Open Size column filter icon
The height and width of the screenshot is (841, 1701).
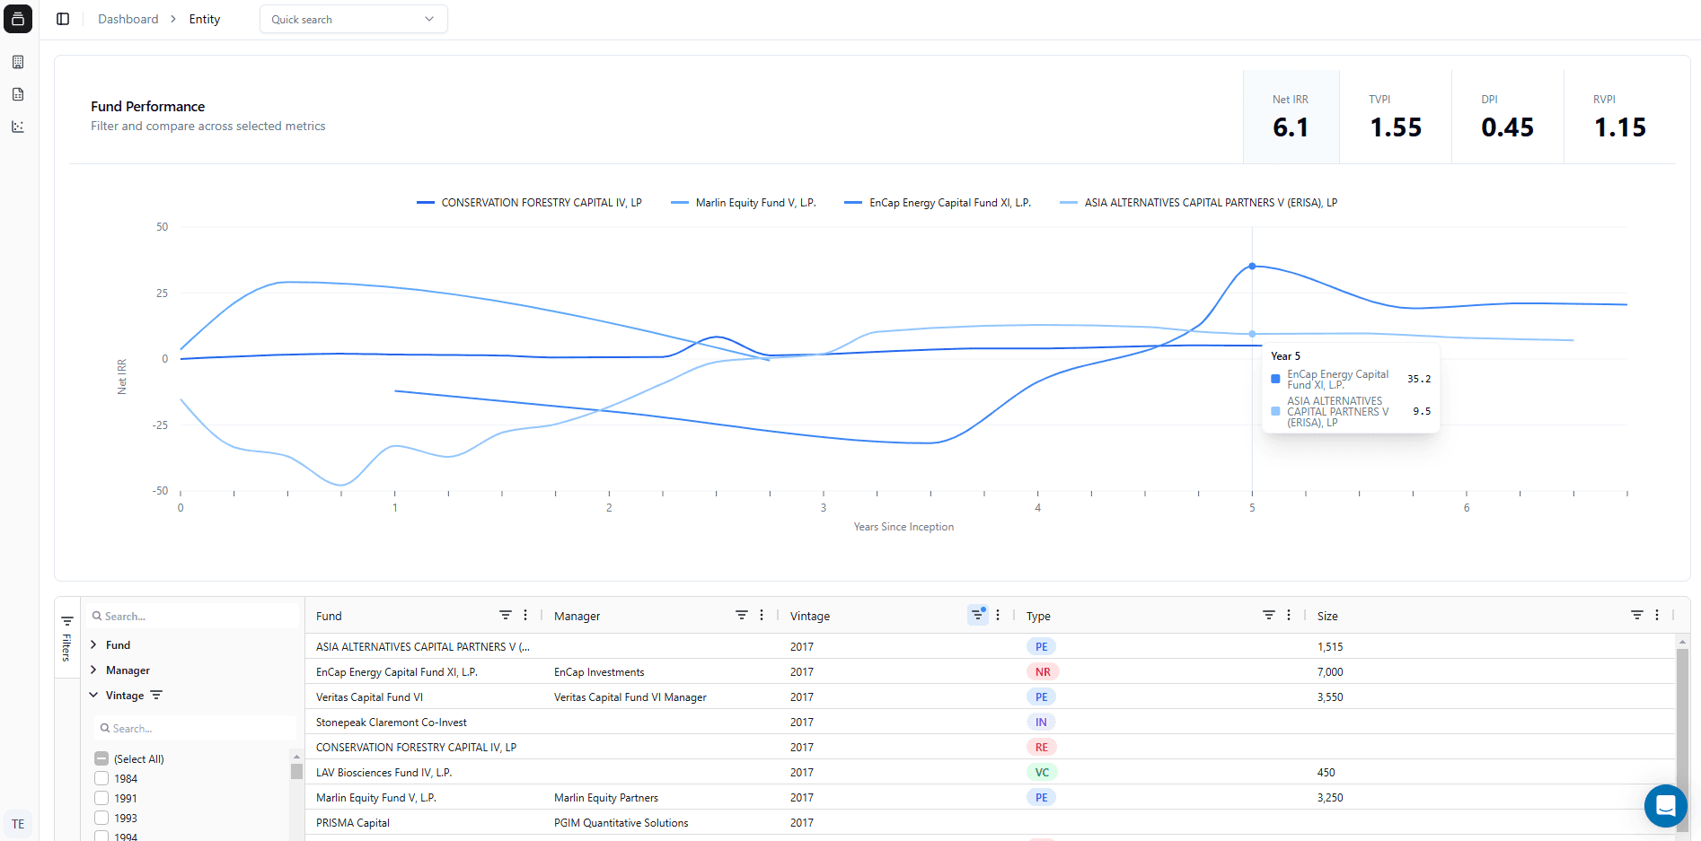pyautogui.click(x=1637, y=615)
